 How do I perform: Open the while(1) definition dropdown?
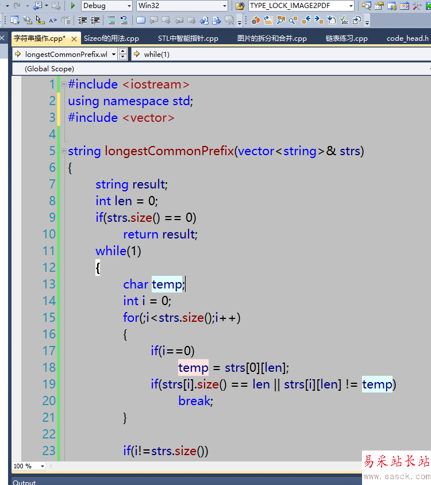(x=281, y=55)
